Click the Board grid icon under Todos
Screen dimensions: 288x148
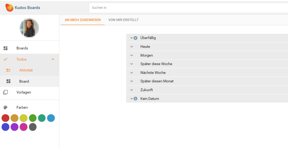tap(8, 81)
